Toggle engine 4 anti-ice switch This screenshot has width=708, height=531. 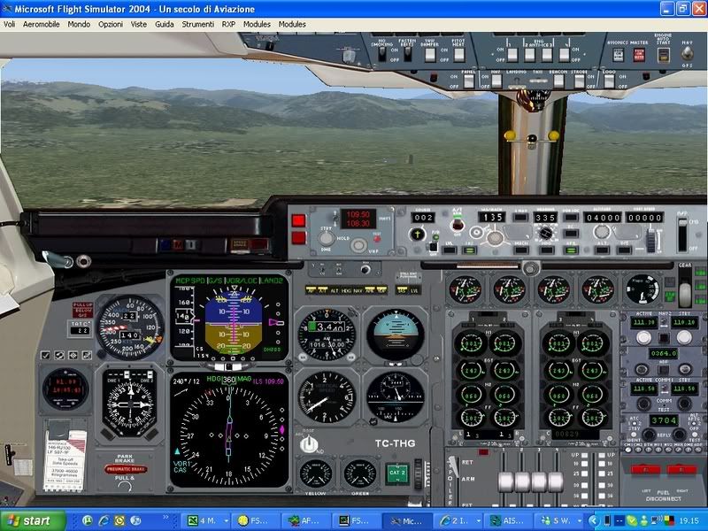(x=564, y=55)
